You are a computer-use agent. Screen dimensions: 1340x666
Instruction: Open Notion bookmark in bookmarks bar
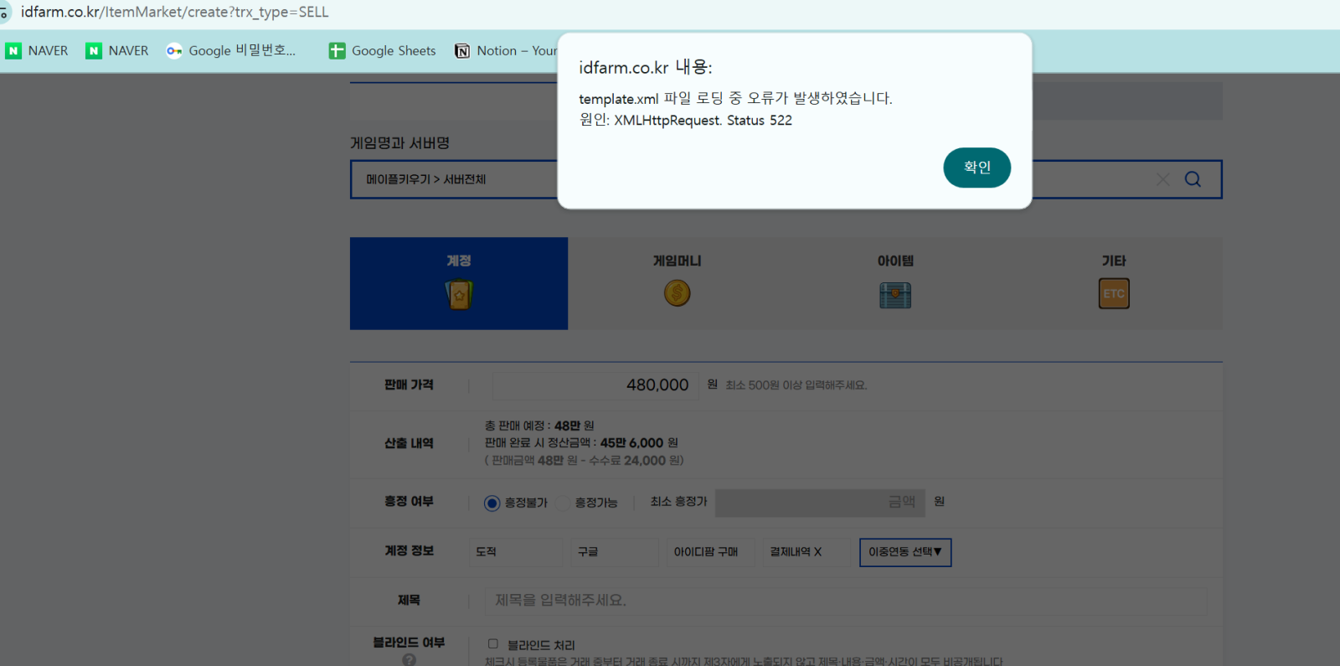click(x=506, y=51)
